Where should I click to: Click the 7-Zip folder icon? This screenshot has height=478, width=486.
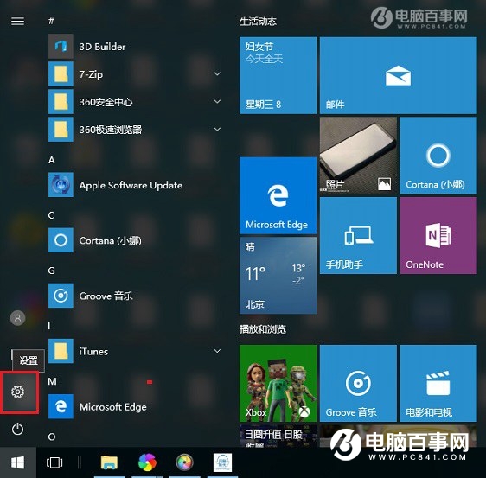pos(61,74)
